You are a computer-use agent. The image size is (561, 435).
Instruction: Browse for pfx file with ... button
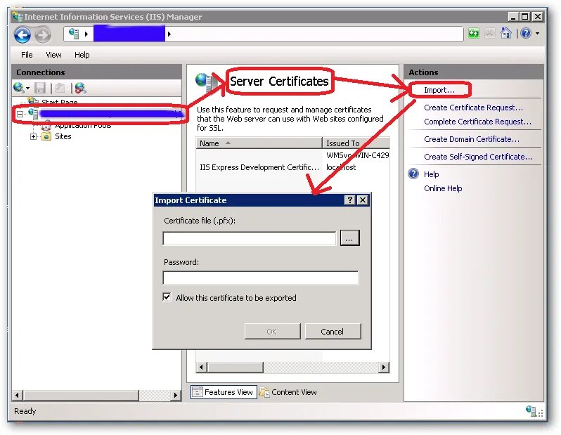[349, 238]
